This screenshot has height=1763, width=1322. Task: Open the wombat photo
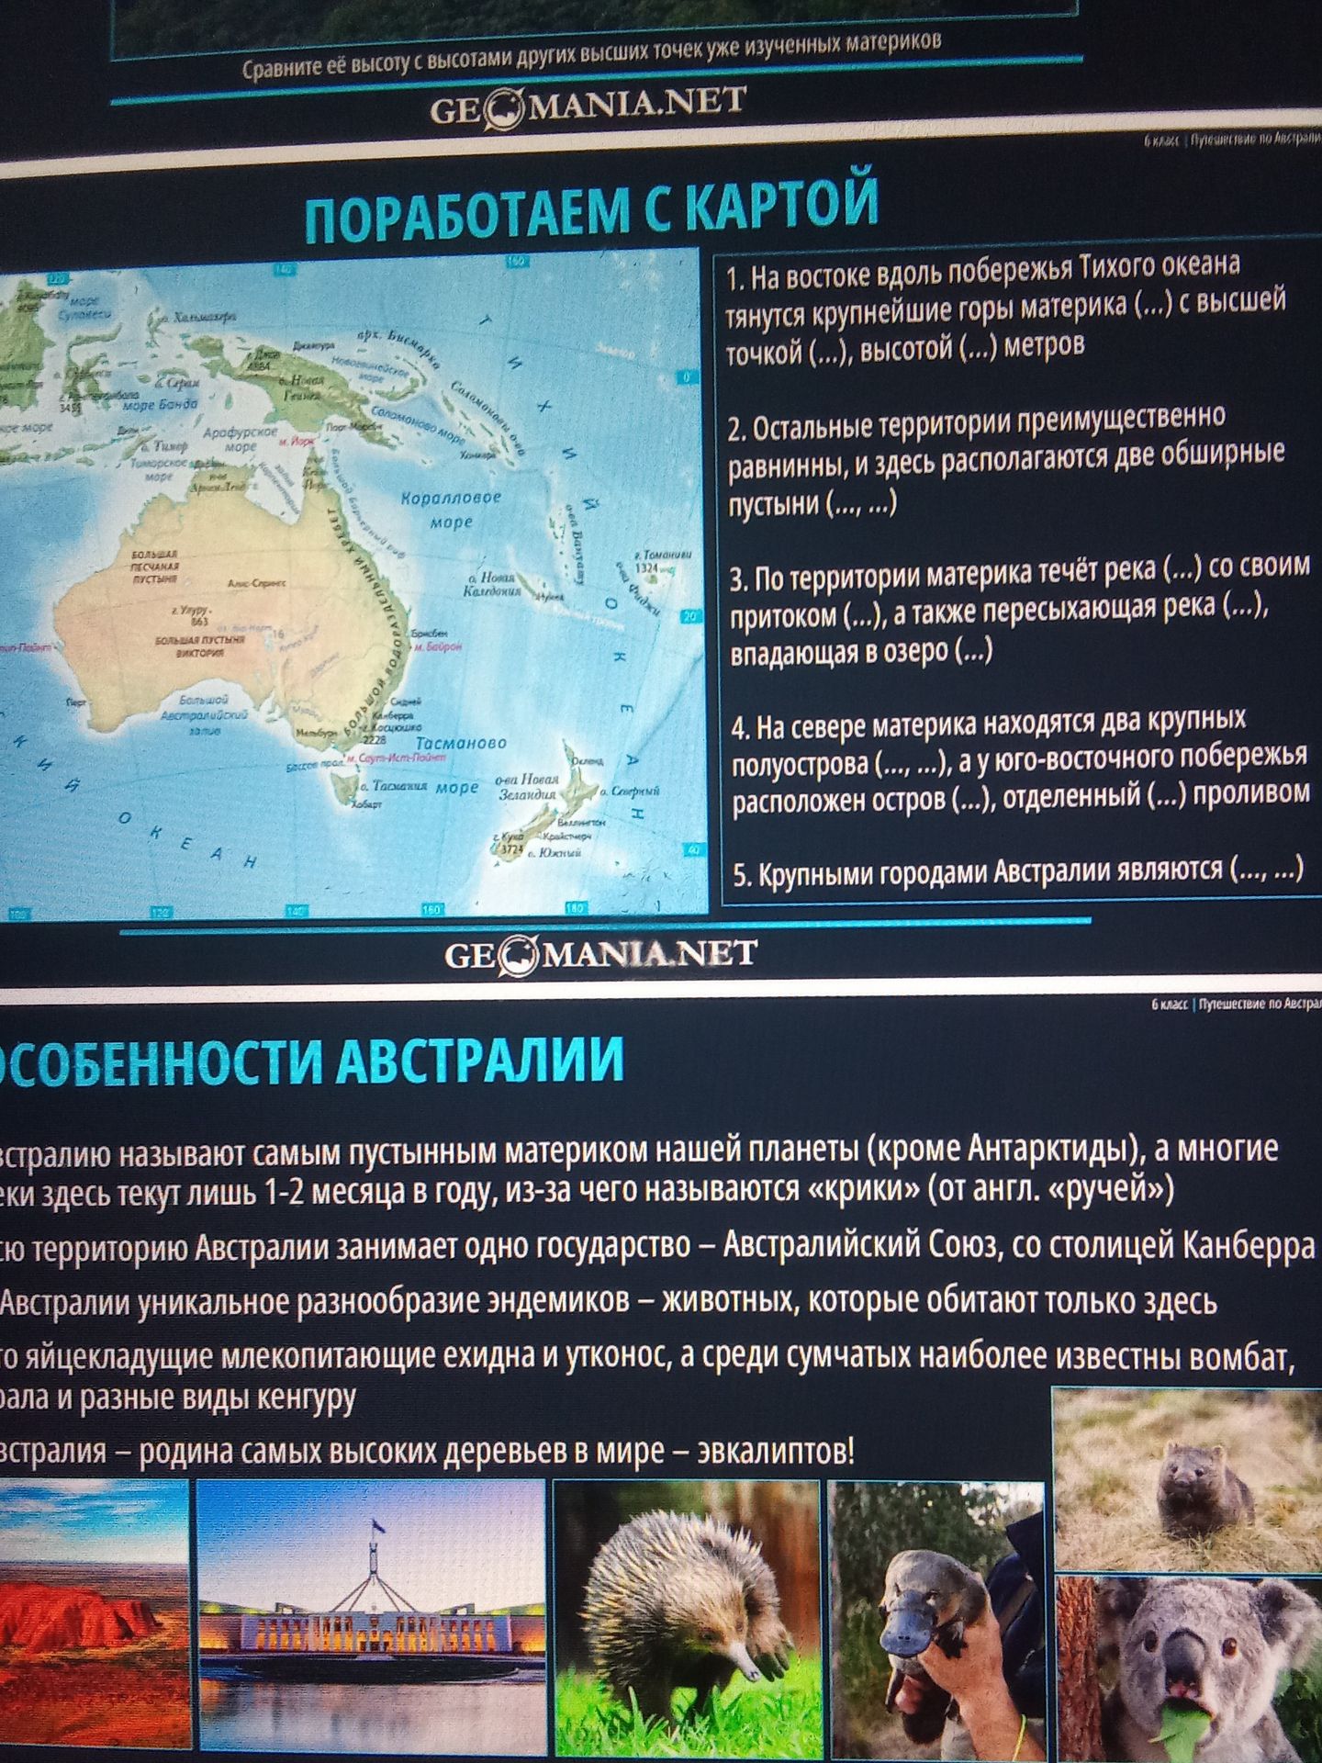[x=1187, y=1479]
